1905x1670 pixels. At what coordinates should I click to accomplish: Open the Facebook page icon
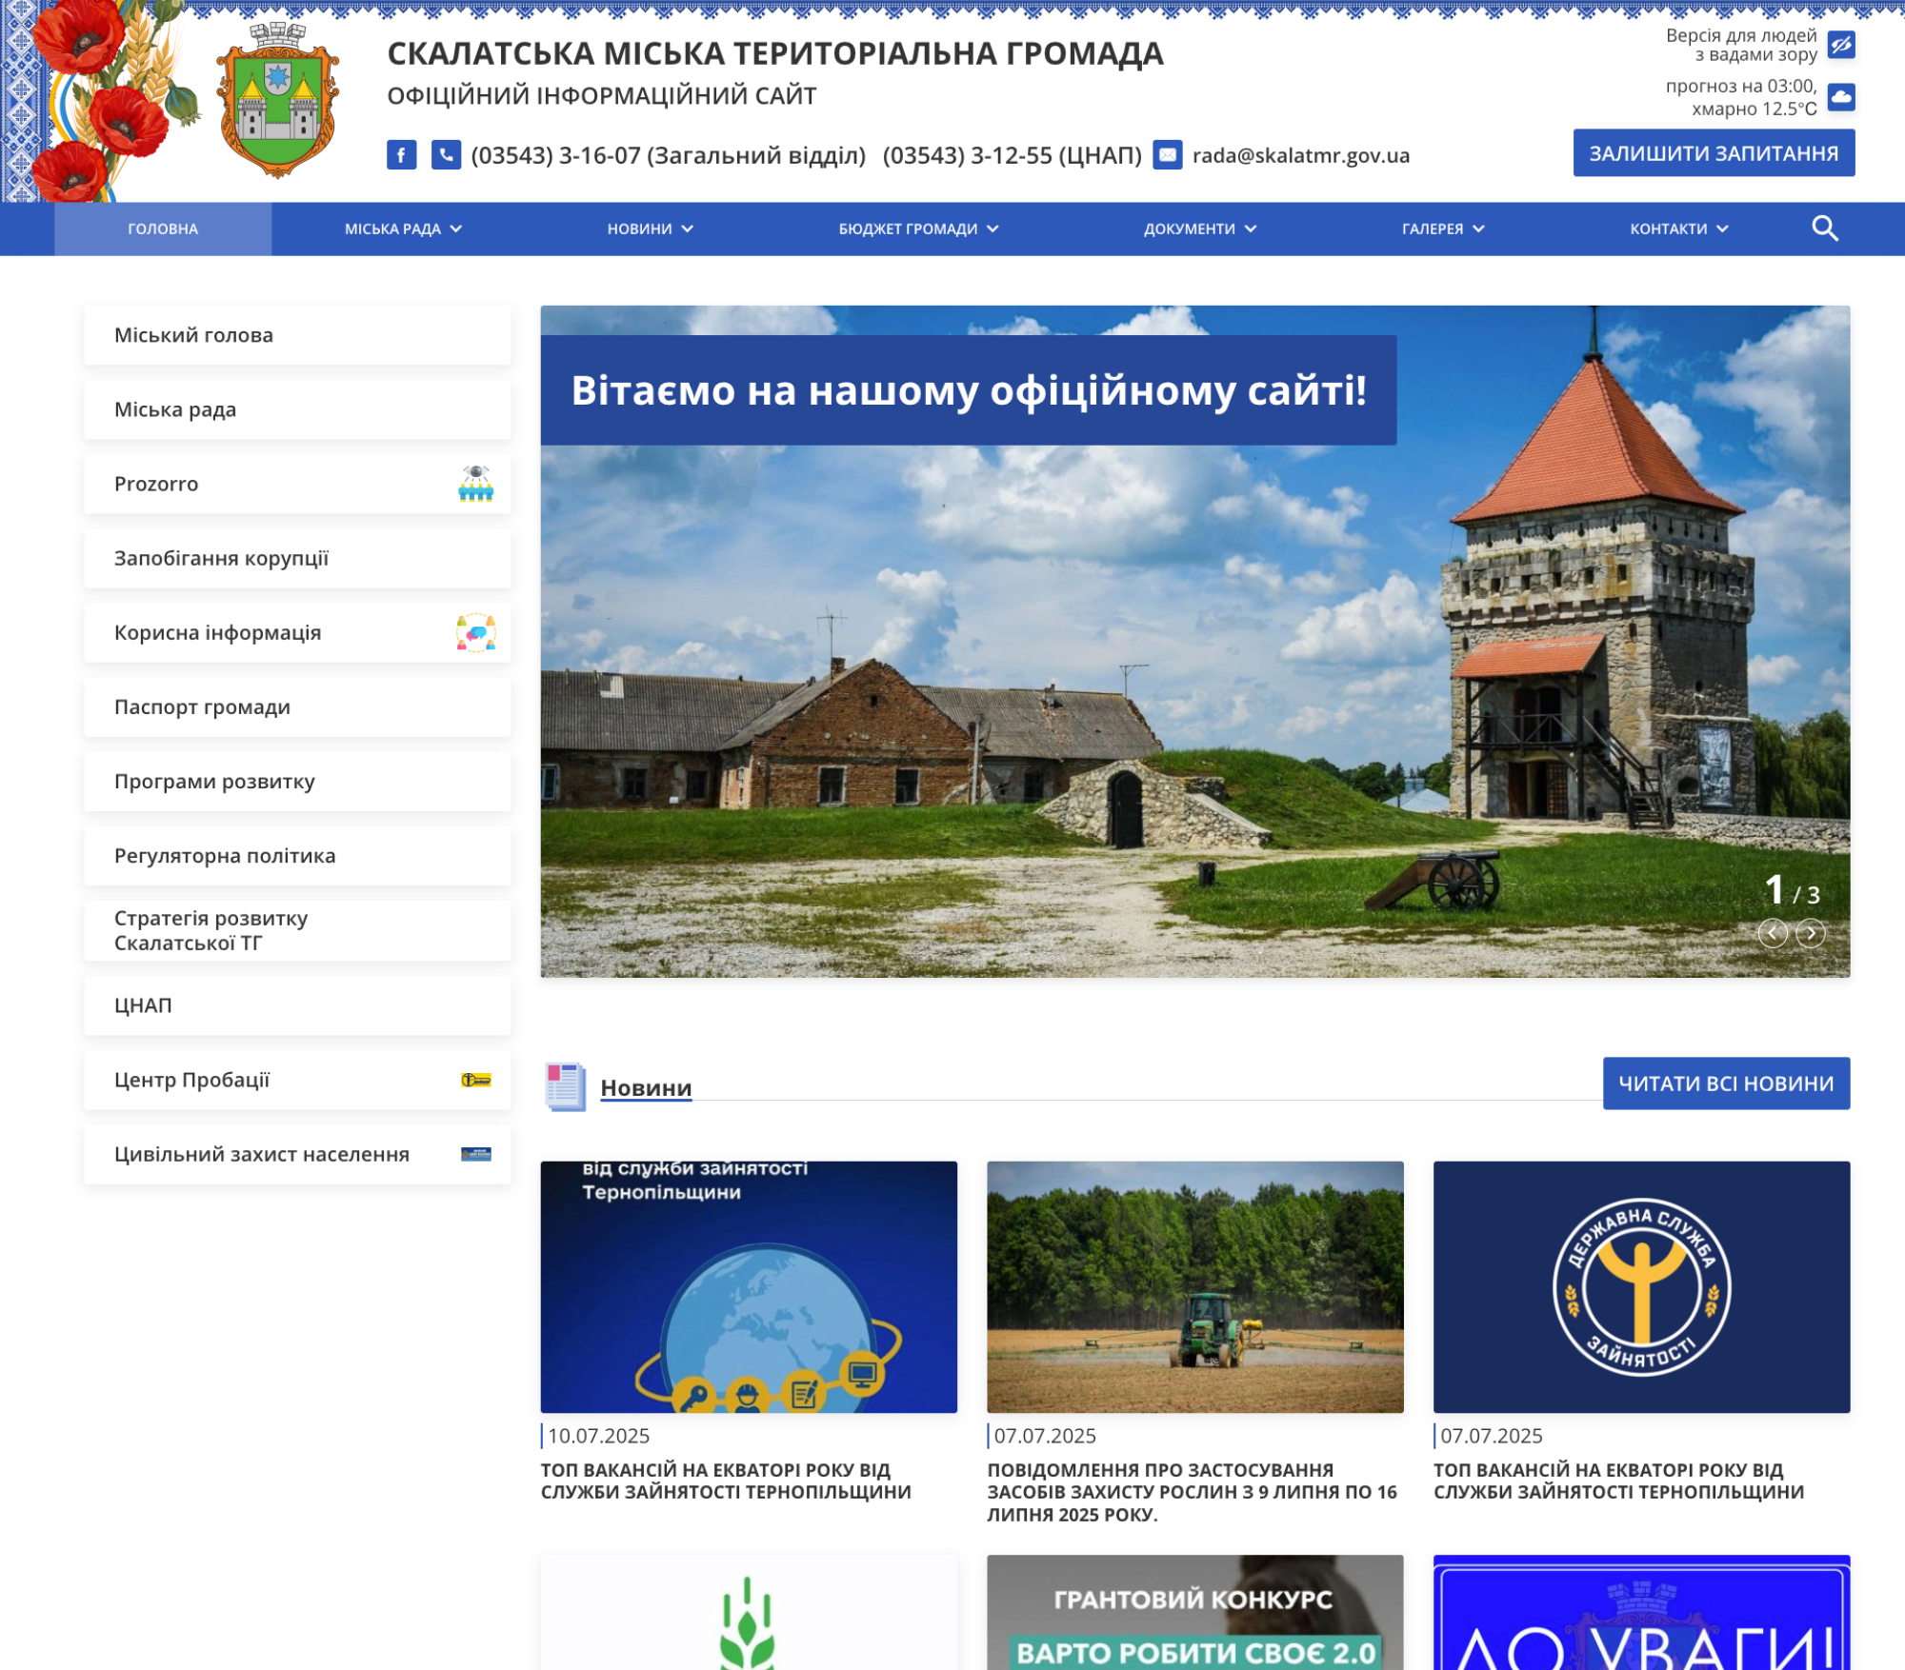tap(401, 155)
